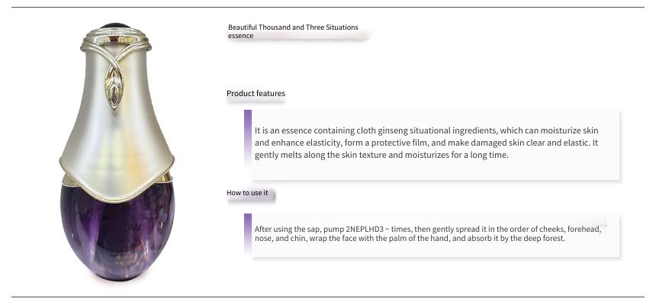Click the essence bottle product image
This screenshot has width=656, height=305.
pyautogui.click(x=117, y=152)
